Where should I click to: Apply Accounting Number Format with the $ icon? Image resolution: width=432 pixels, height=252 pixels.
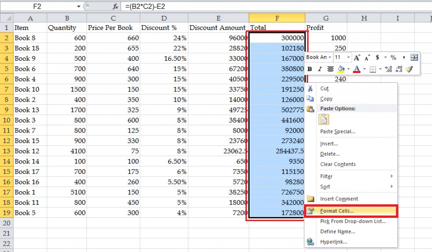[x=378, y=57]
